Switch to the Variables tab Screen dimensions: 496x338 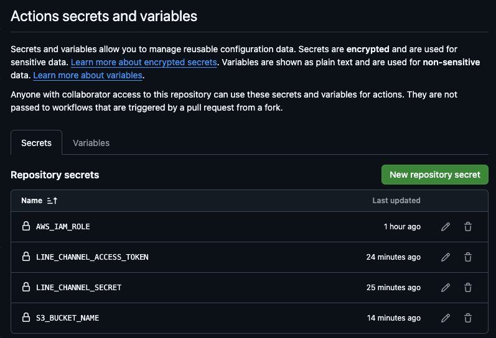(91, 143)
